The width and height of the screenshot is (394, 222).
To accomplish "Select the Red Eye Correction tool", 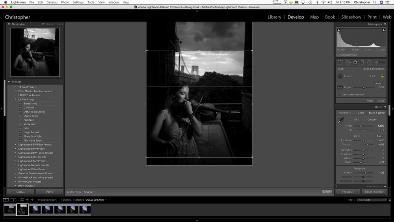I will tap(355, 62).
